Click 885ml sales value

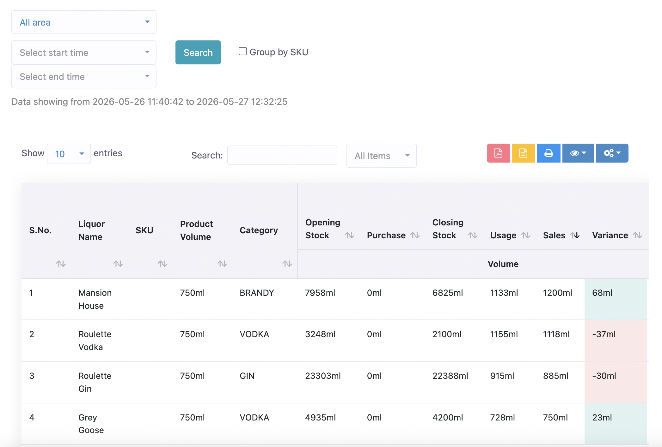point(556,376)
